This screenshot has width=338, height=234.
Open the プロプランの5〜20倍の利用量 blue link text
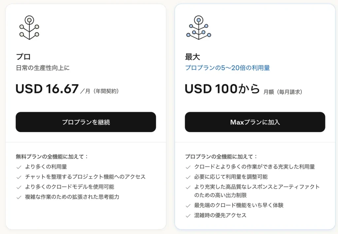point(227,68)
